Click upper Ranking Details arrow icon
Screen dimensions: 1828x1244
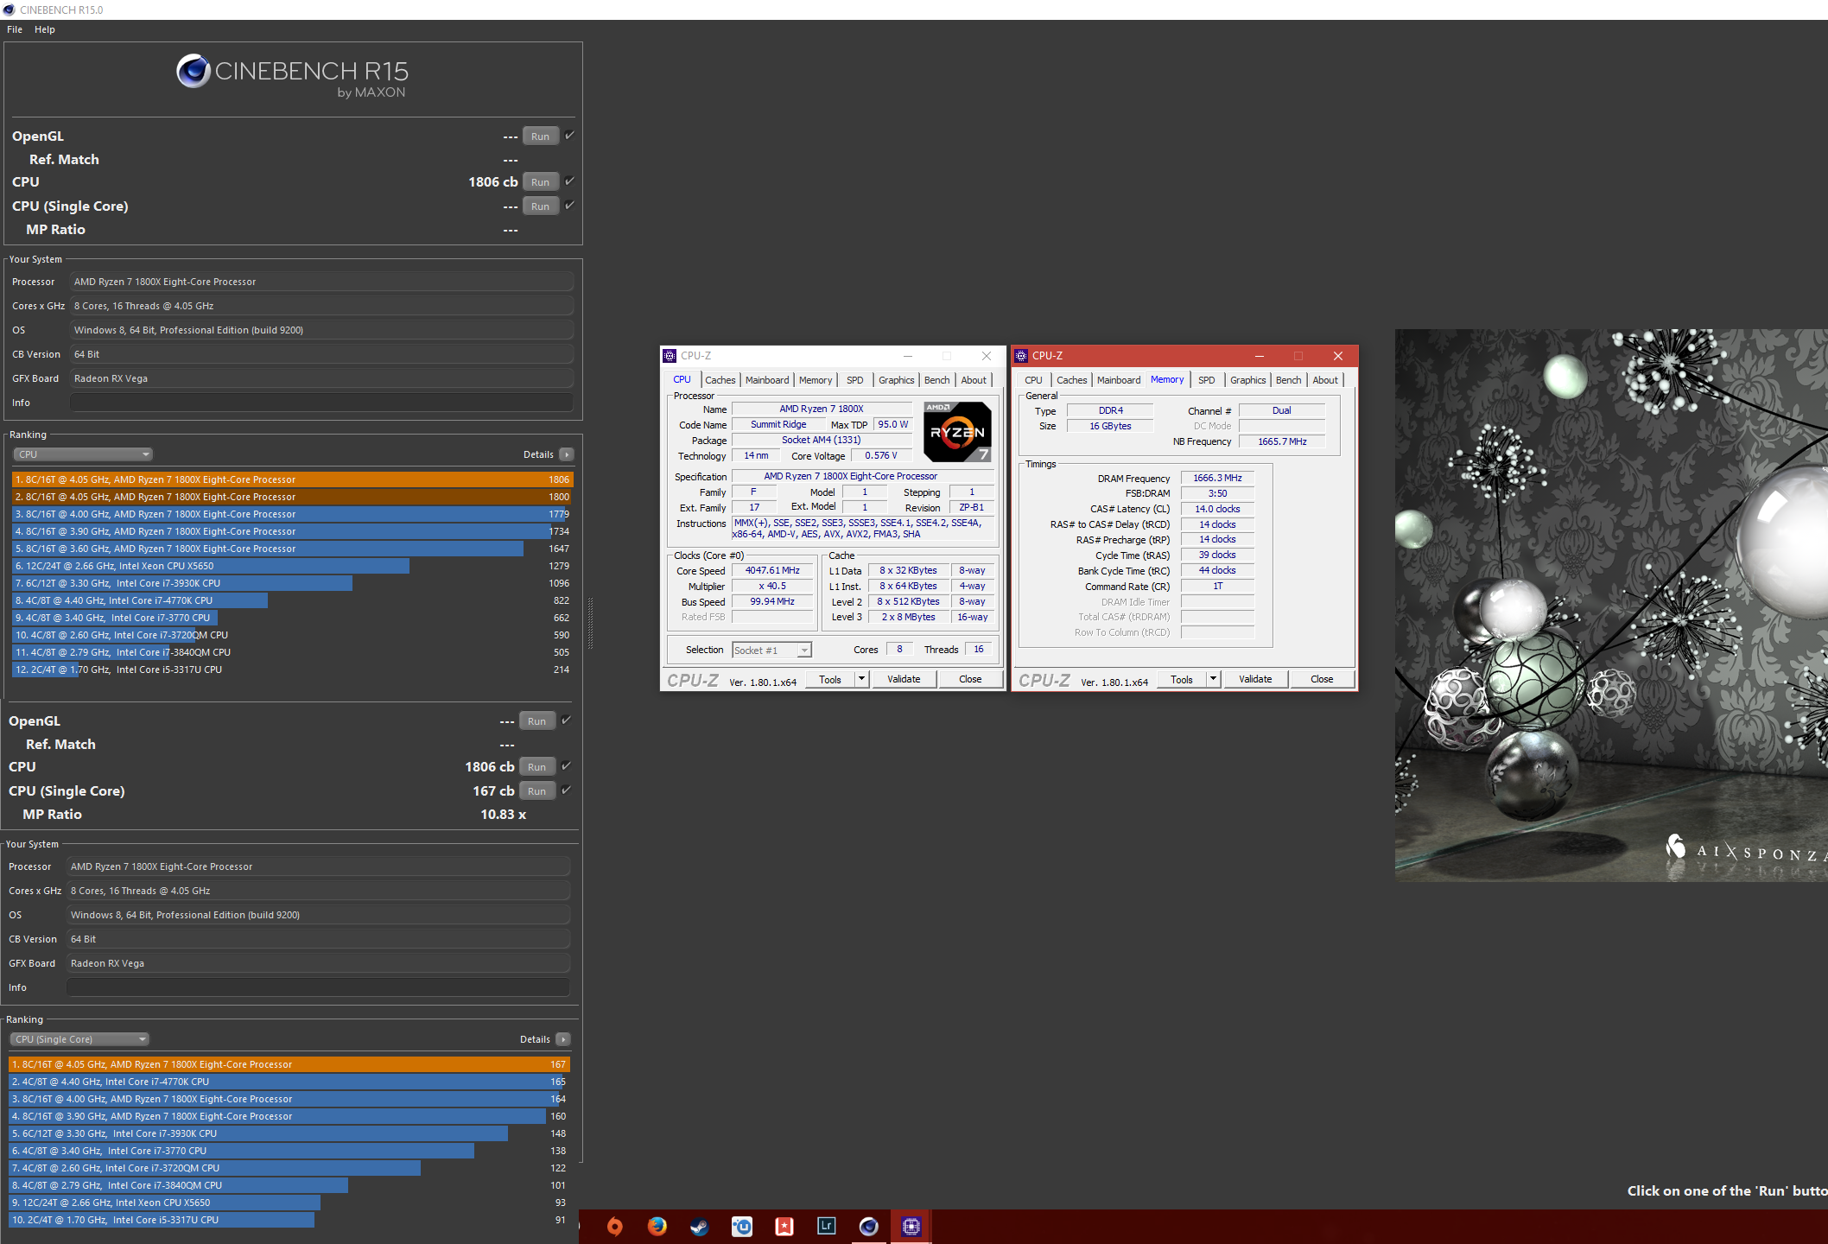coord(567,454)
